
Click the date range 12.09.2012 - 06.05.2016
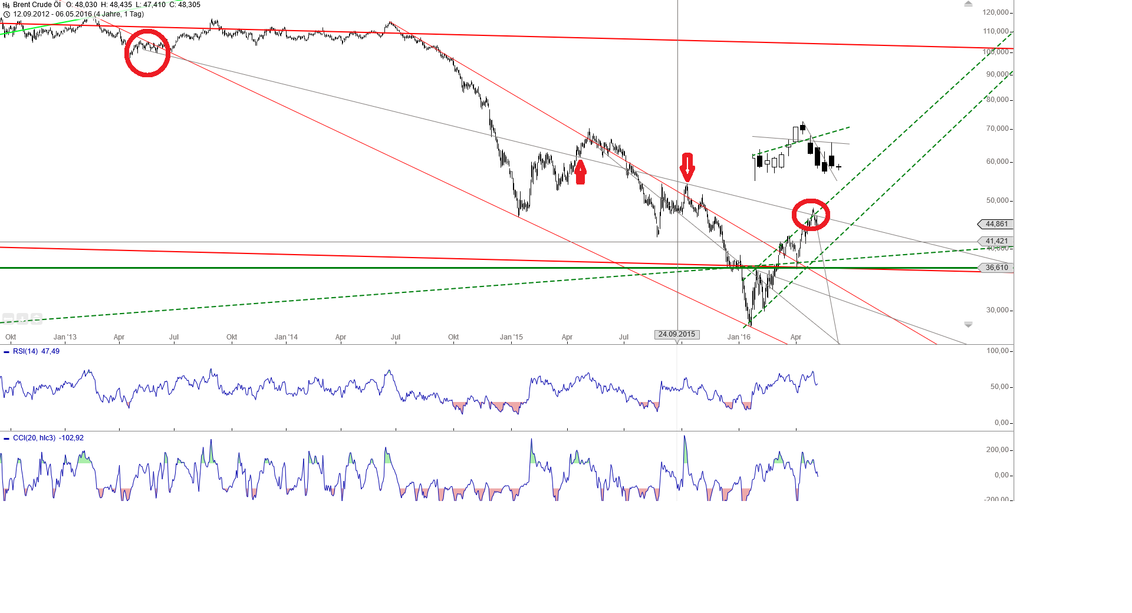pos(52,14)
